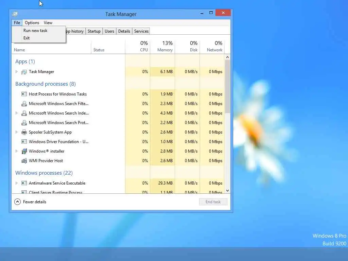Switch to the Users tab
Image resolution: width=348 pixels, height=261 pixels.
coord(109,31)
